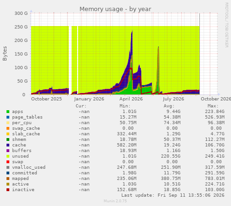Screen dimensions: 231x206
Task: Click page_tables max value 526.93M
Action: tap(215, 117)
